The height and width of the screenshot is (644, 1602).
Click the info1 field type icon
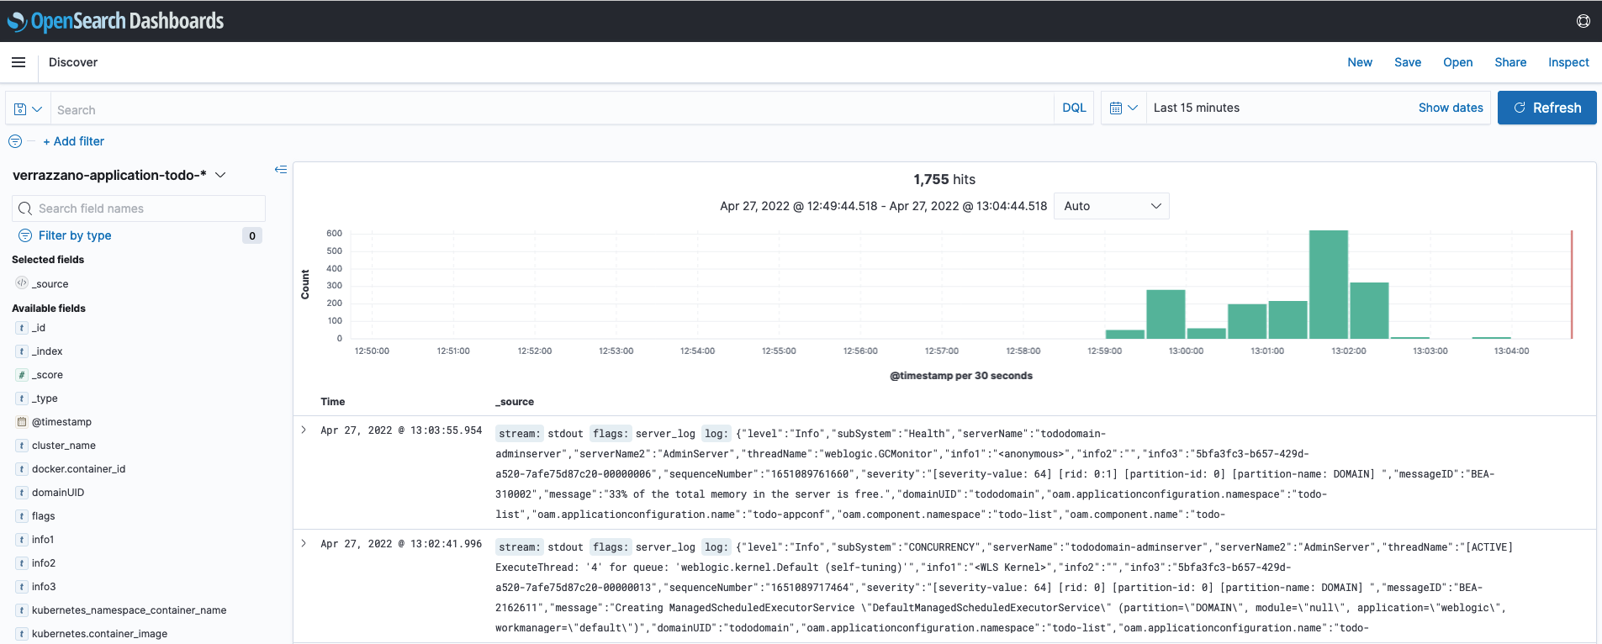(x=22, y=540)
